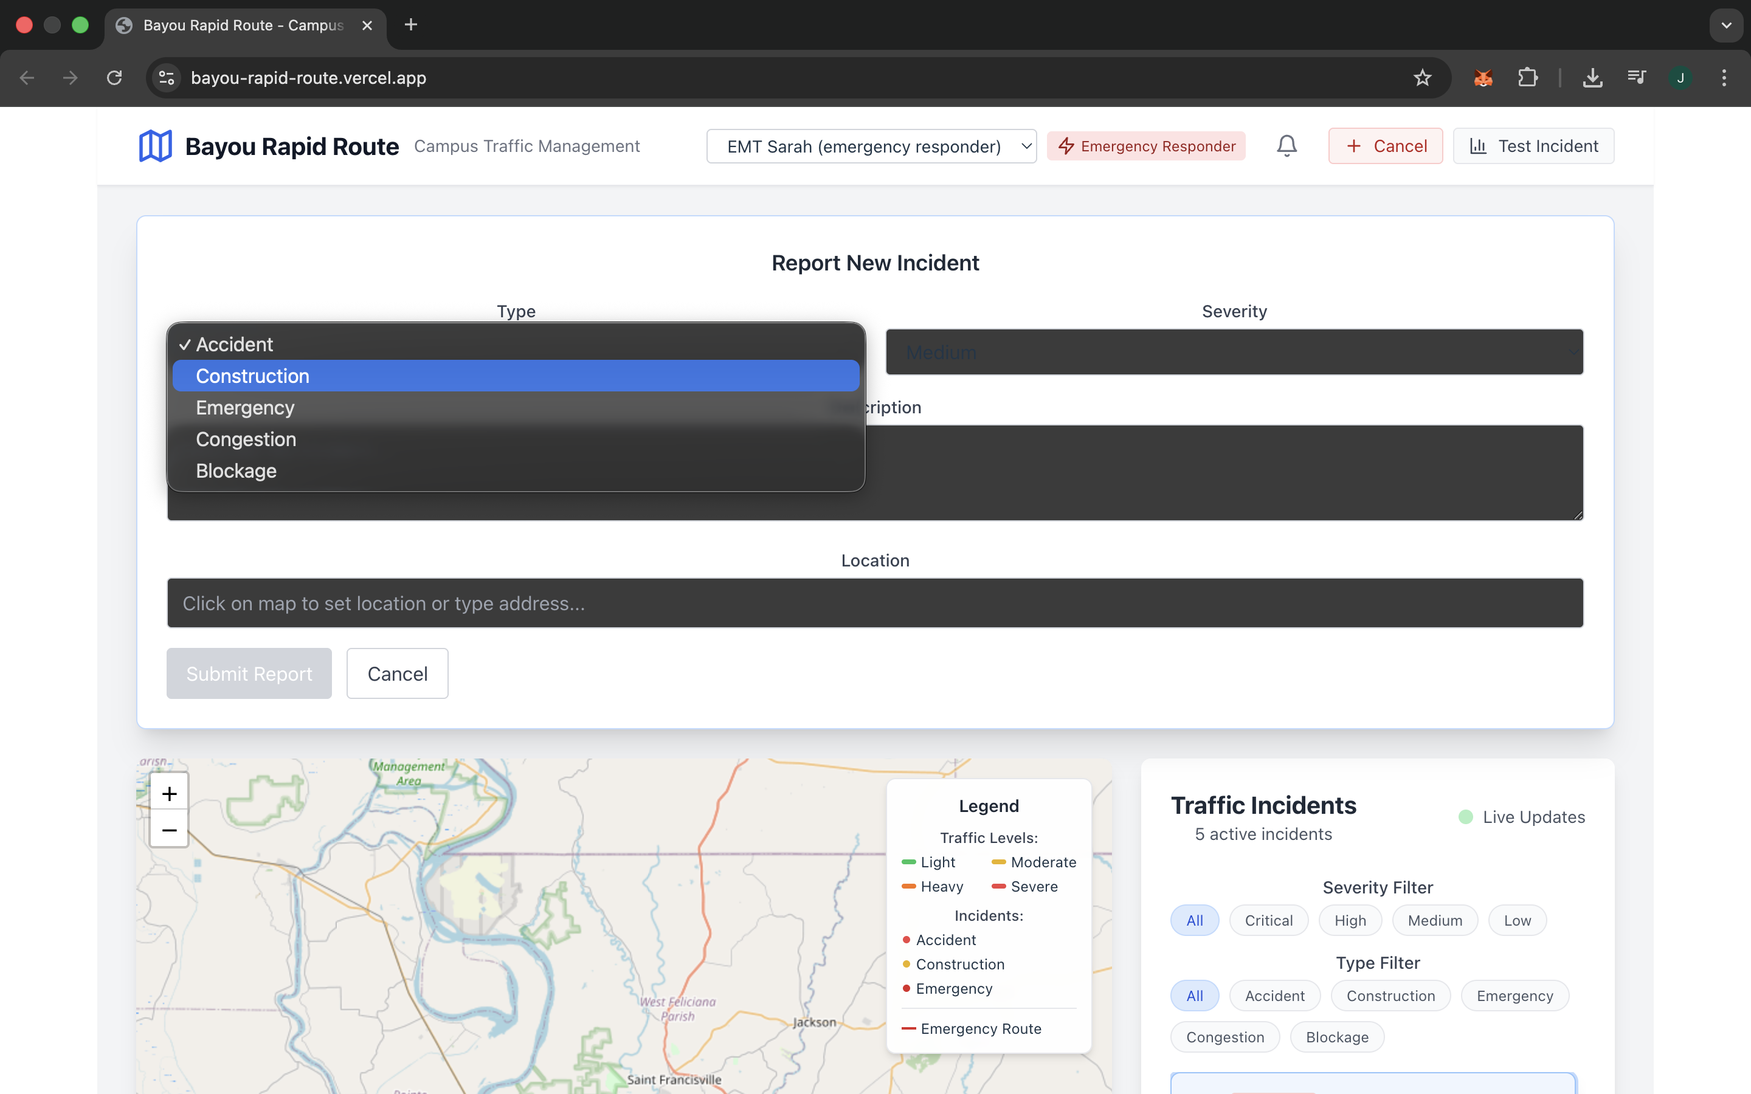1751x1094 pixels.
Task: Toggle the High severity filter chip
Action: point(1350,920)
